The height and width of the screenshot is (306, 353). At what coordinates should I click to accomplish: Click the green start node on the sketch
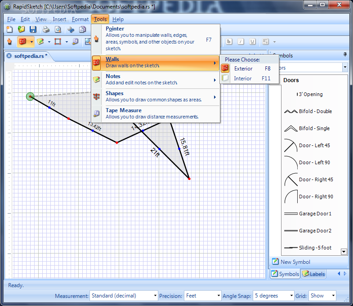[x=30, y=96]
